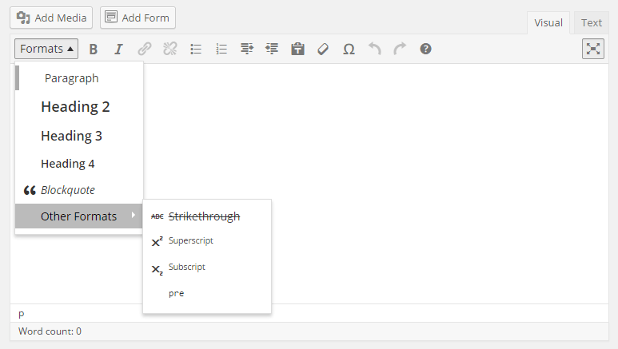Remove link with the unlink icon

point(169,50)
